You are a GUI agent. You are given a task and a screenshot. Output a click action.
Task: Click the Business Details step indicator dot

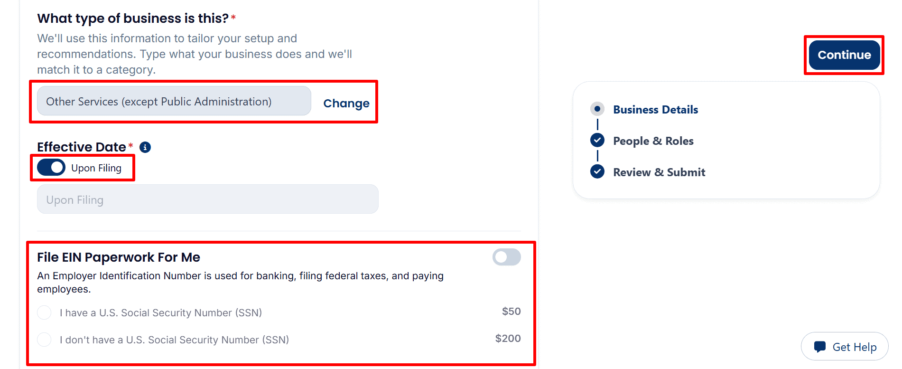point(597,109)
